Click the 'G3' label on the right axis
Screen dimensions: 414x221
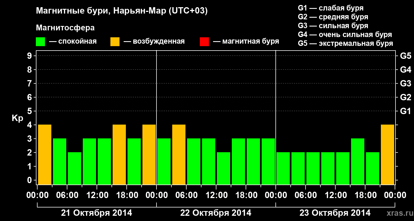pos(406,83)
